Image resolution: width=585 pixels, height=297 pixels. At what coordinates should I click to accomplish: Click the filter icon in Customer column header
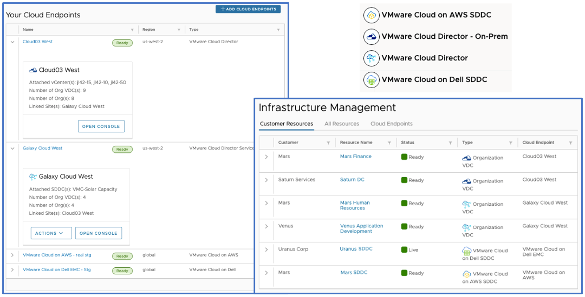(328, 143)
